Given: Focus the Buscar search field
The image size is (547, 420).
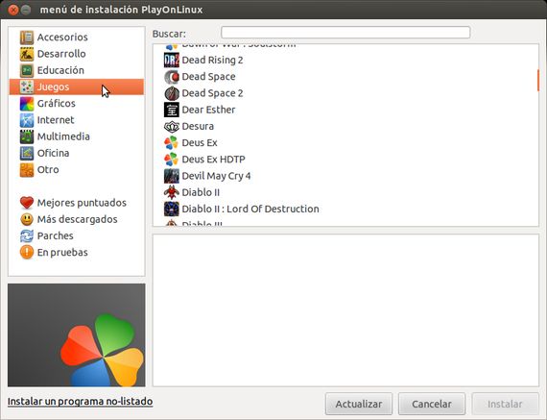Looking at the screenshot, I should (345, 33).
